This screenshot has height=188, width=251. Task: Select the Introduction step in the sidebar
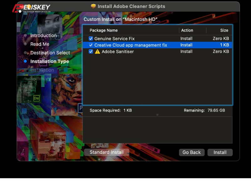[x=44, y=35]
